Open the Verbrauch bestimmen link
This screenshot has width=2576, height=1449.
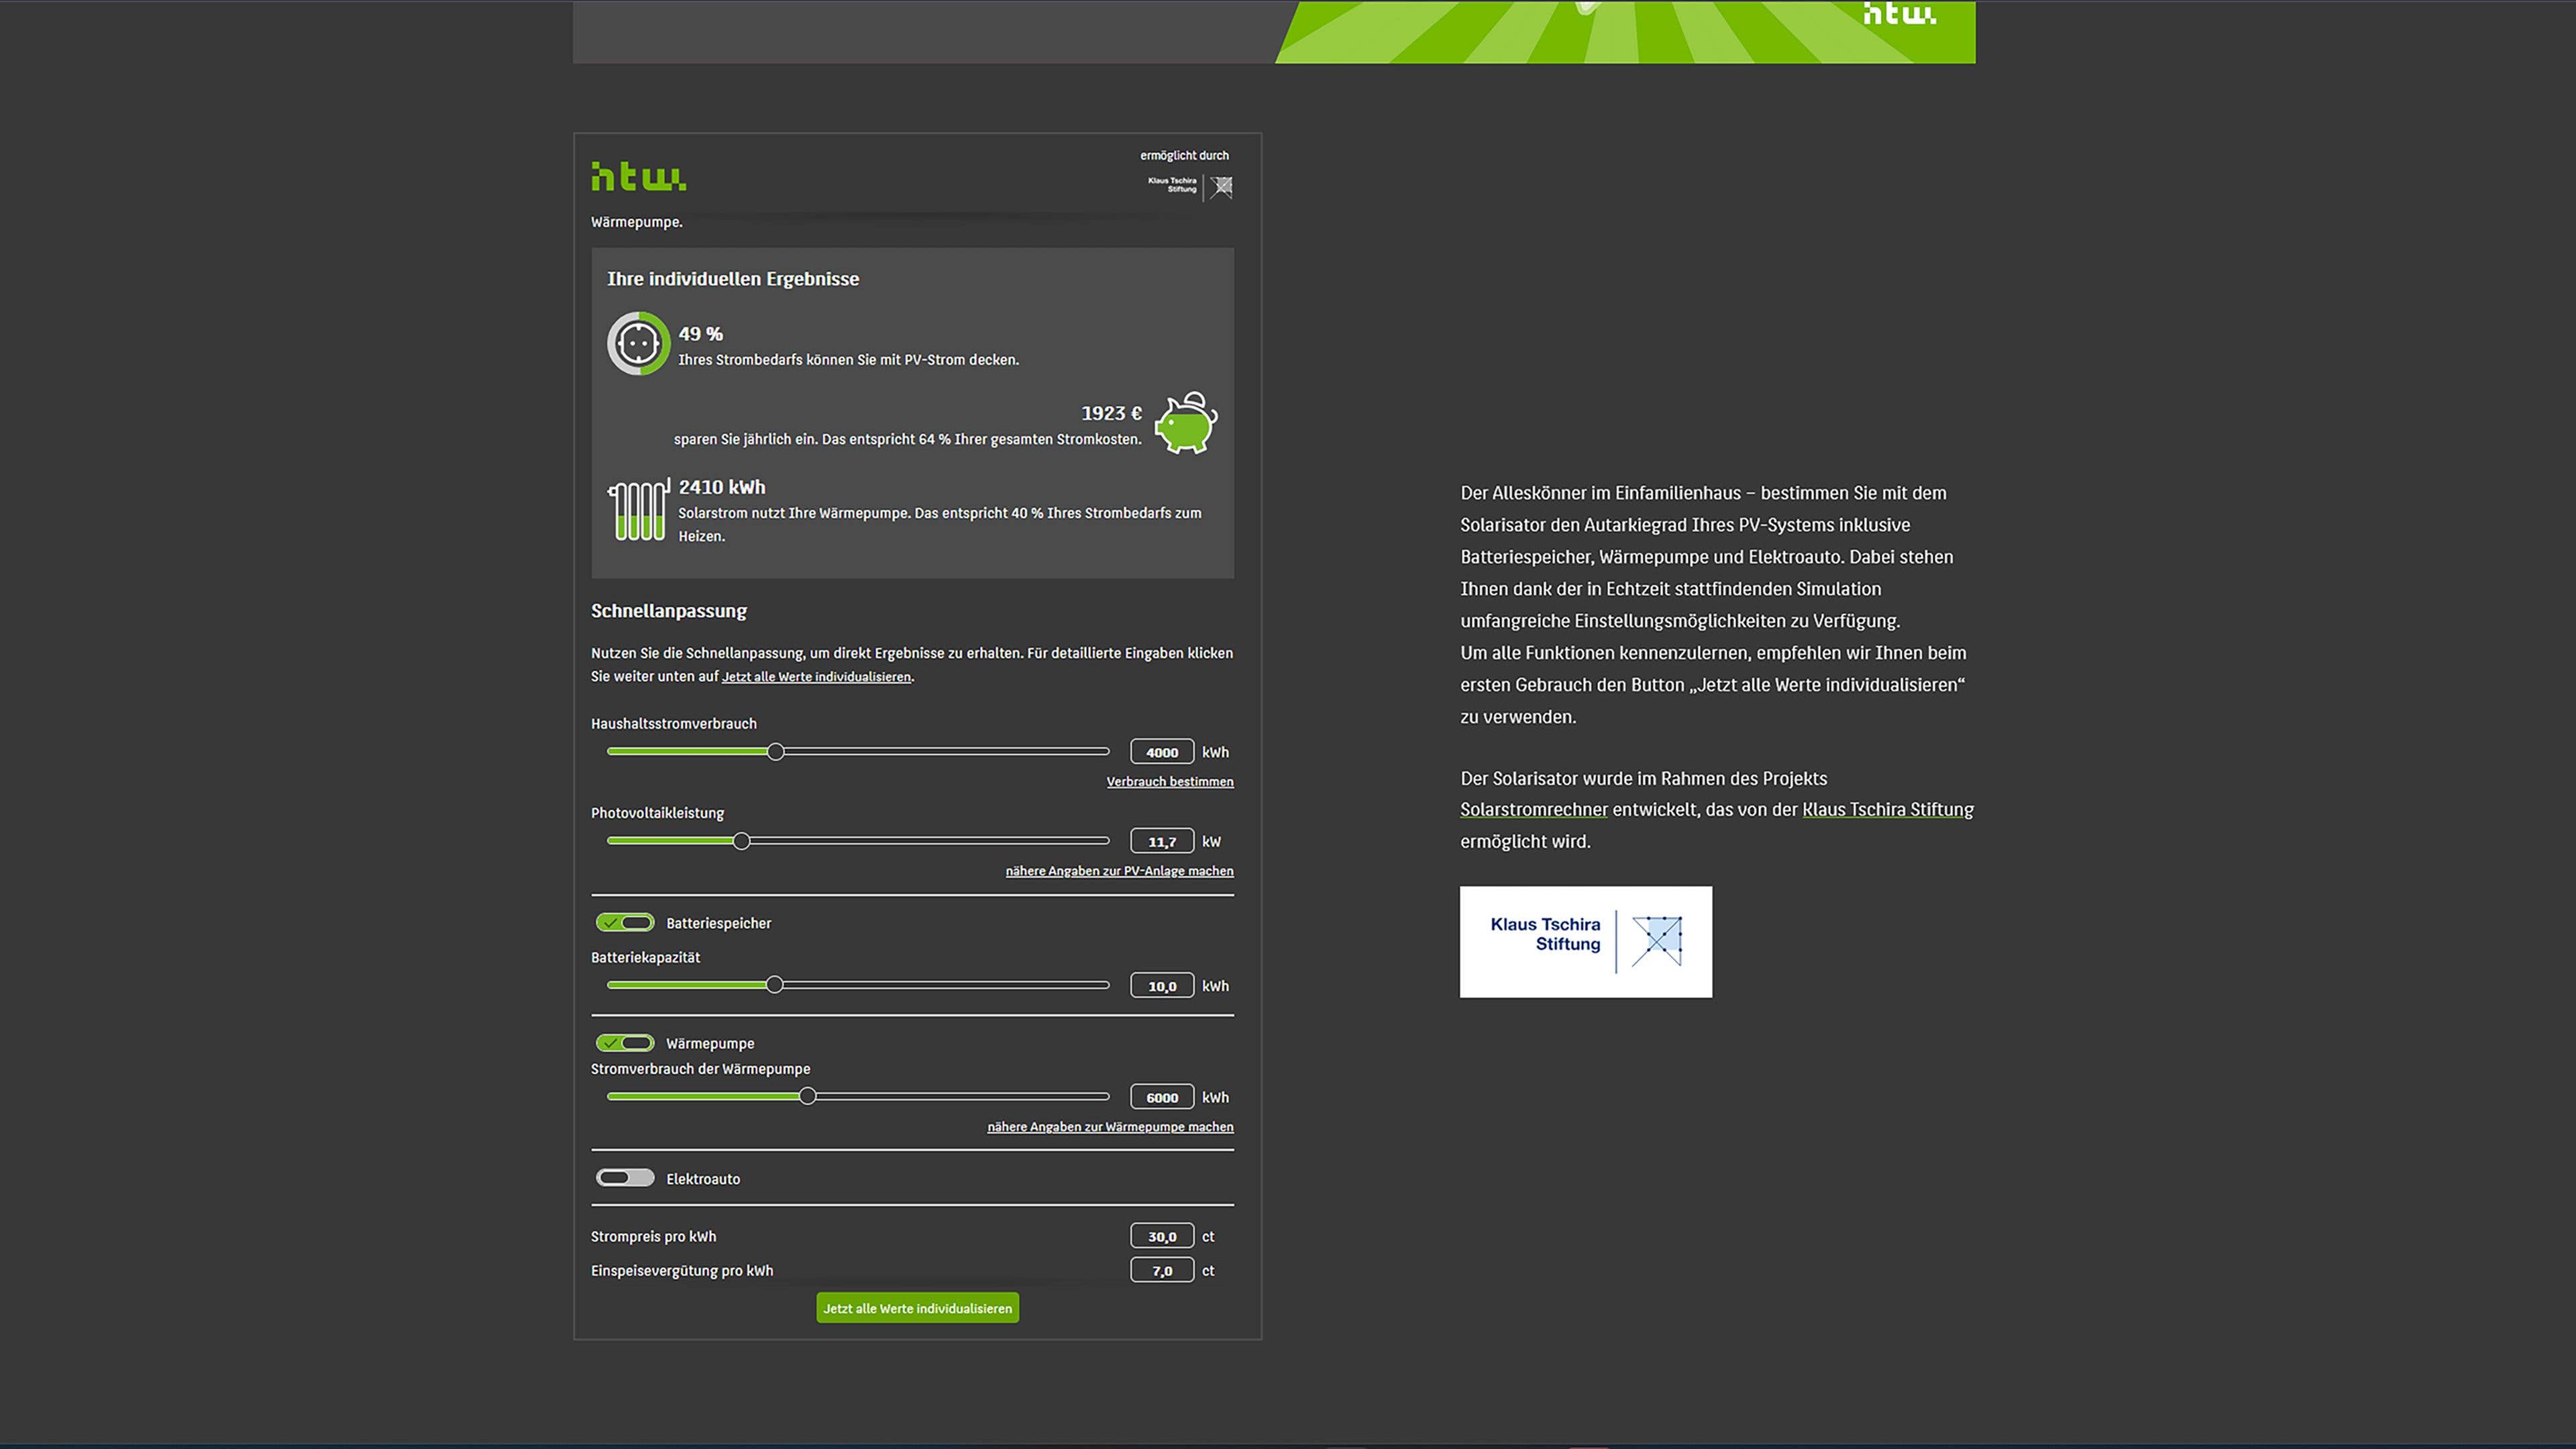1169,782
